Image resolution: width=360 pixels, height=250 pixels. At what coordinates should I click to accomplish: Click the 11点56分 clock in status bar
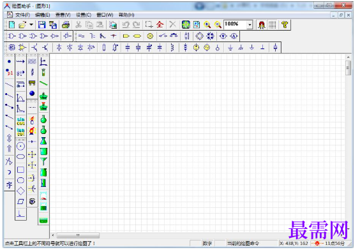(334, 243)
